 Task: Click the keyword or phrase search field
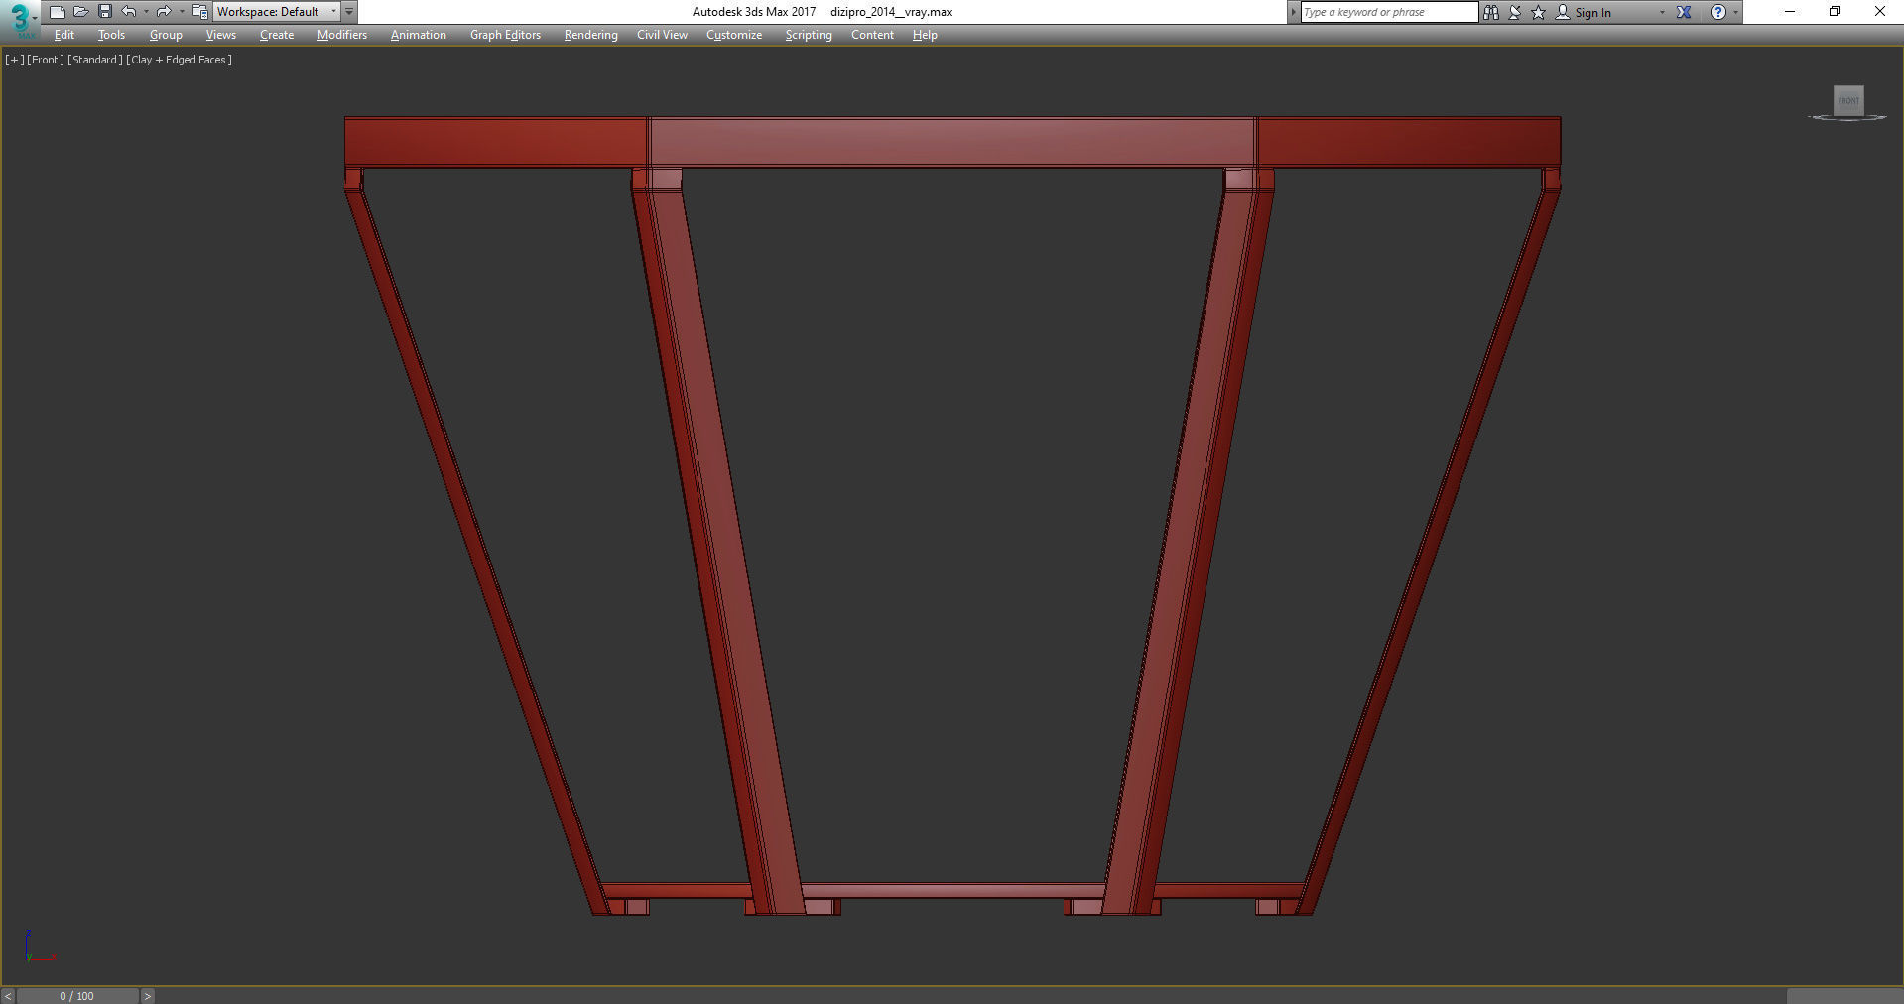pos(1389,12)
